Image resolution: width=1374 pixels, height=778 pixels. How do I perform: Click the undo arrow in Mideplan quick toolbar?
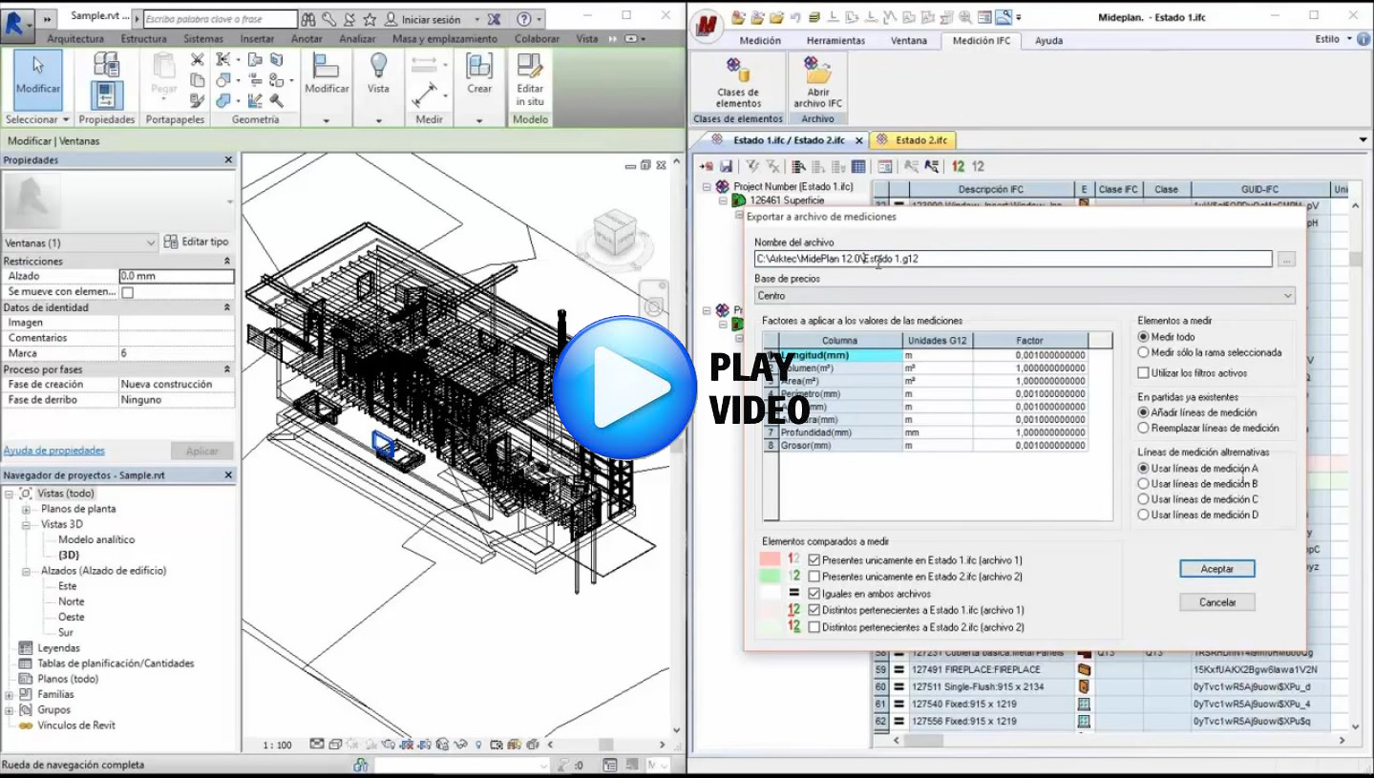[x=793, y=17]
